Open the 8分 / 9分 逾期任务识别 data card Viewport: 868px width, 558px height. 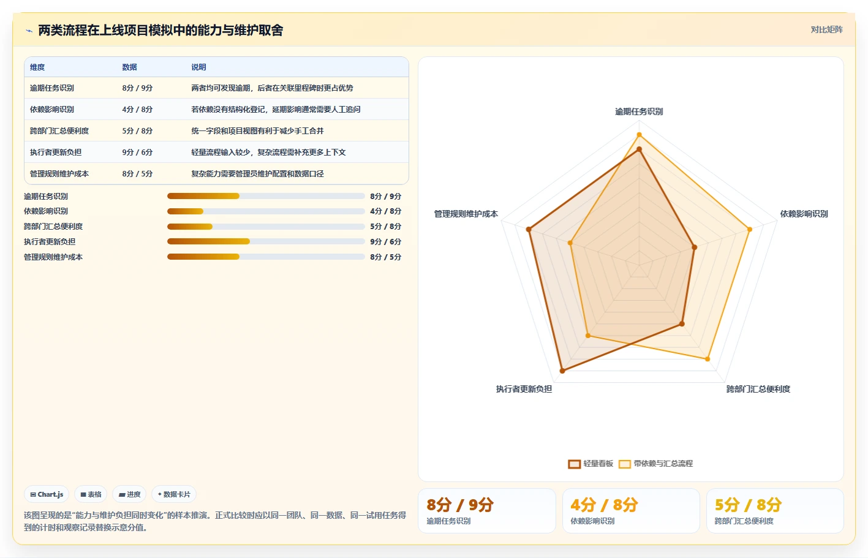point(486,511)
